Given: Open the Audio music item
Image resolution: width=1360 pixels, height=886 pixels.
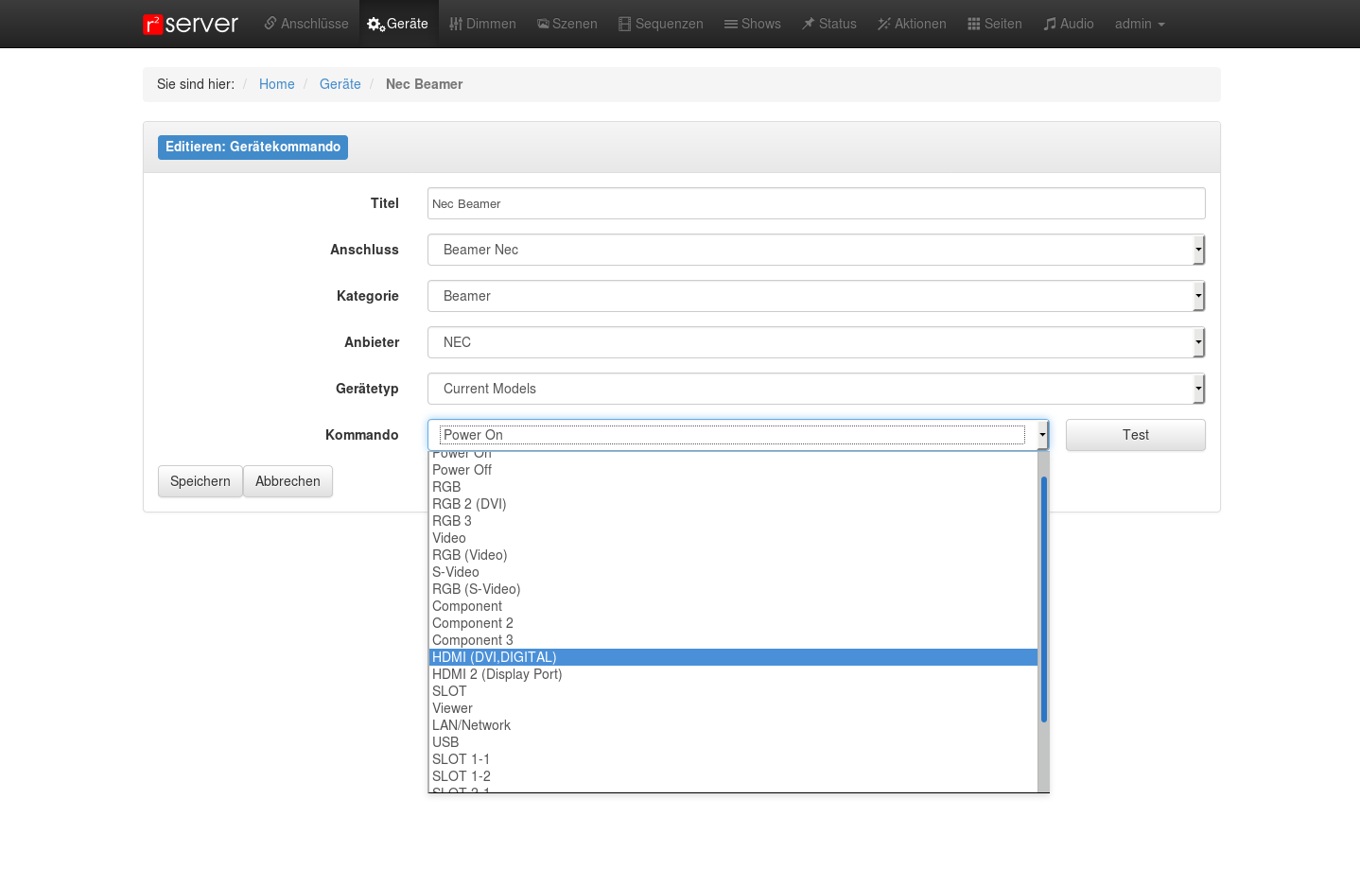Looking at the screenshot, I should (1068, 24).
